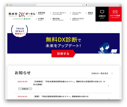This screenshot has height=107, width=127.
Task: Open the 無料診断 menu item
Action: [58, 19]
